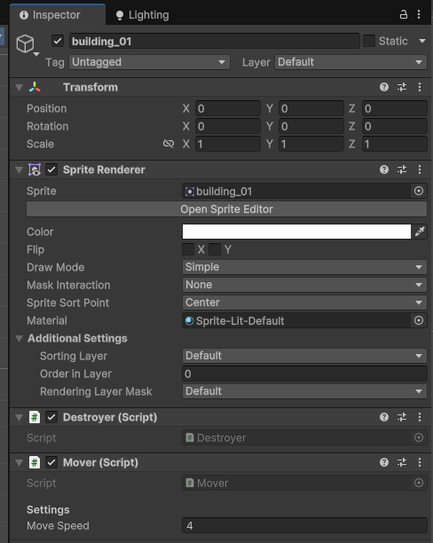Open Transform component options menu

tap(420, 87)
